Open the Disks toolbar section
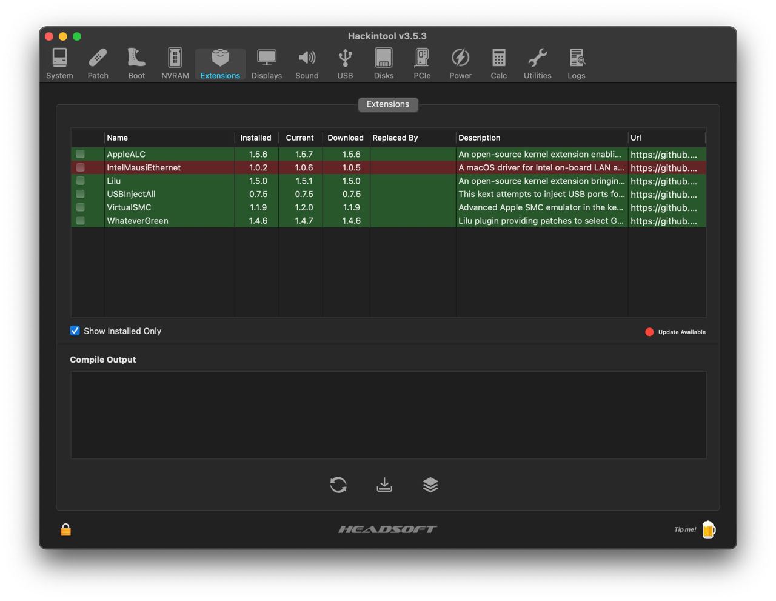776x601 pixels. pyautogui.click(x=384, y=64)
